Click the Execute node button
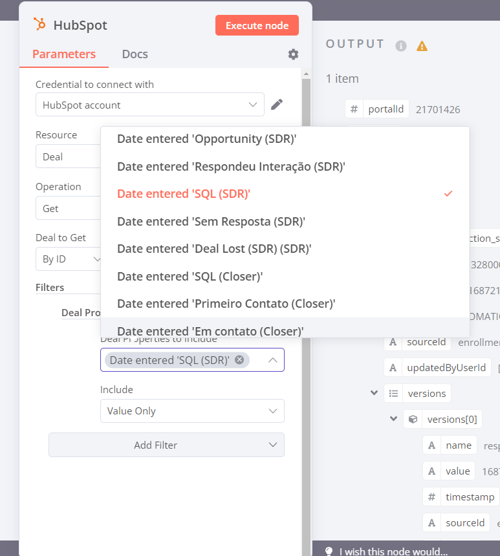Screen dimensions: 500x556 pos(257,26)
